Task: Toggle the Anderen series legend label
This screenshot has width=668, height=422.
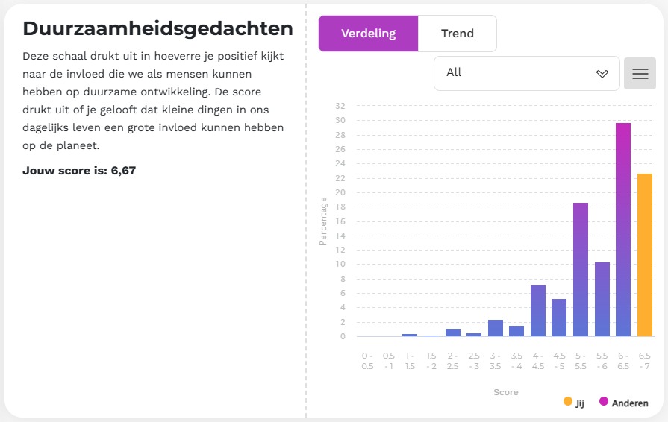Action: tap(630, 403)
